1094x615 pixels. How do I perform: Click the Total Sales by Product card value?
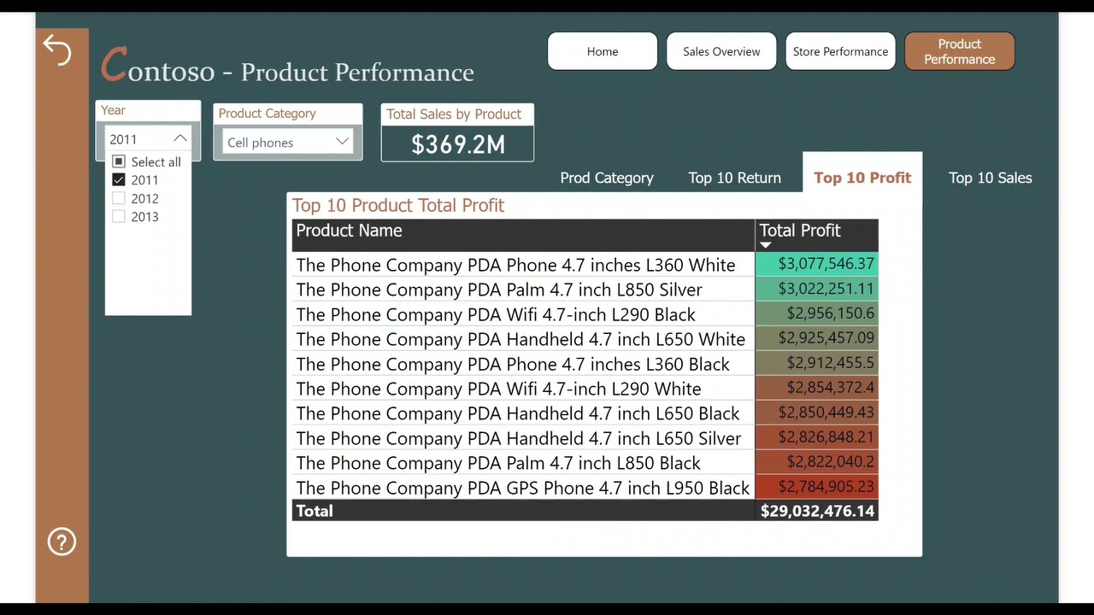[x=458, y=144]
